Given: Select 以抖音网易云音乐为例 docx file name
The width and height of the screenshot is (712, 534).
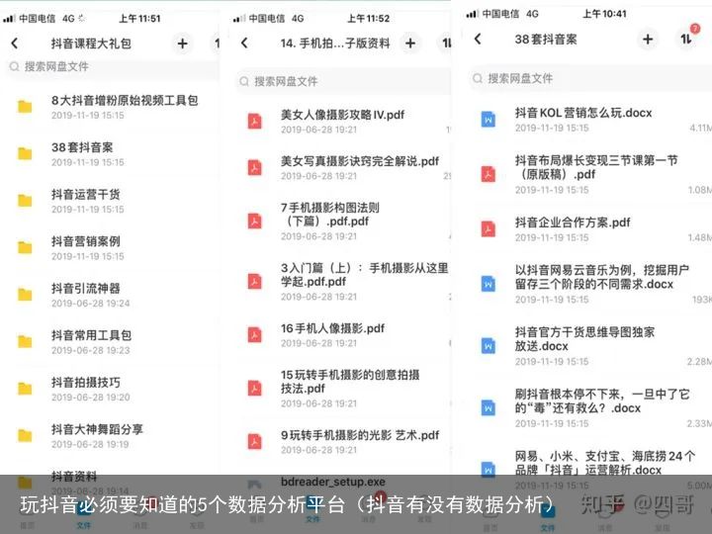Looking at the screenshot, I should coord(602,277).
